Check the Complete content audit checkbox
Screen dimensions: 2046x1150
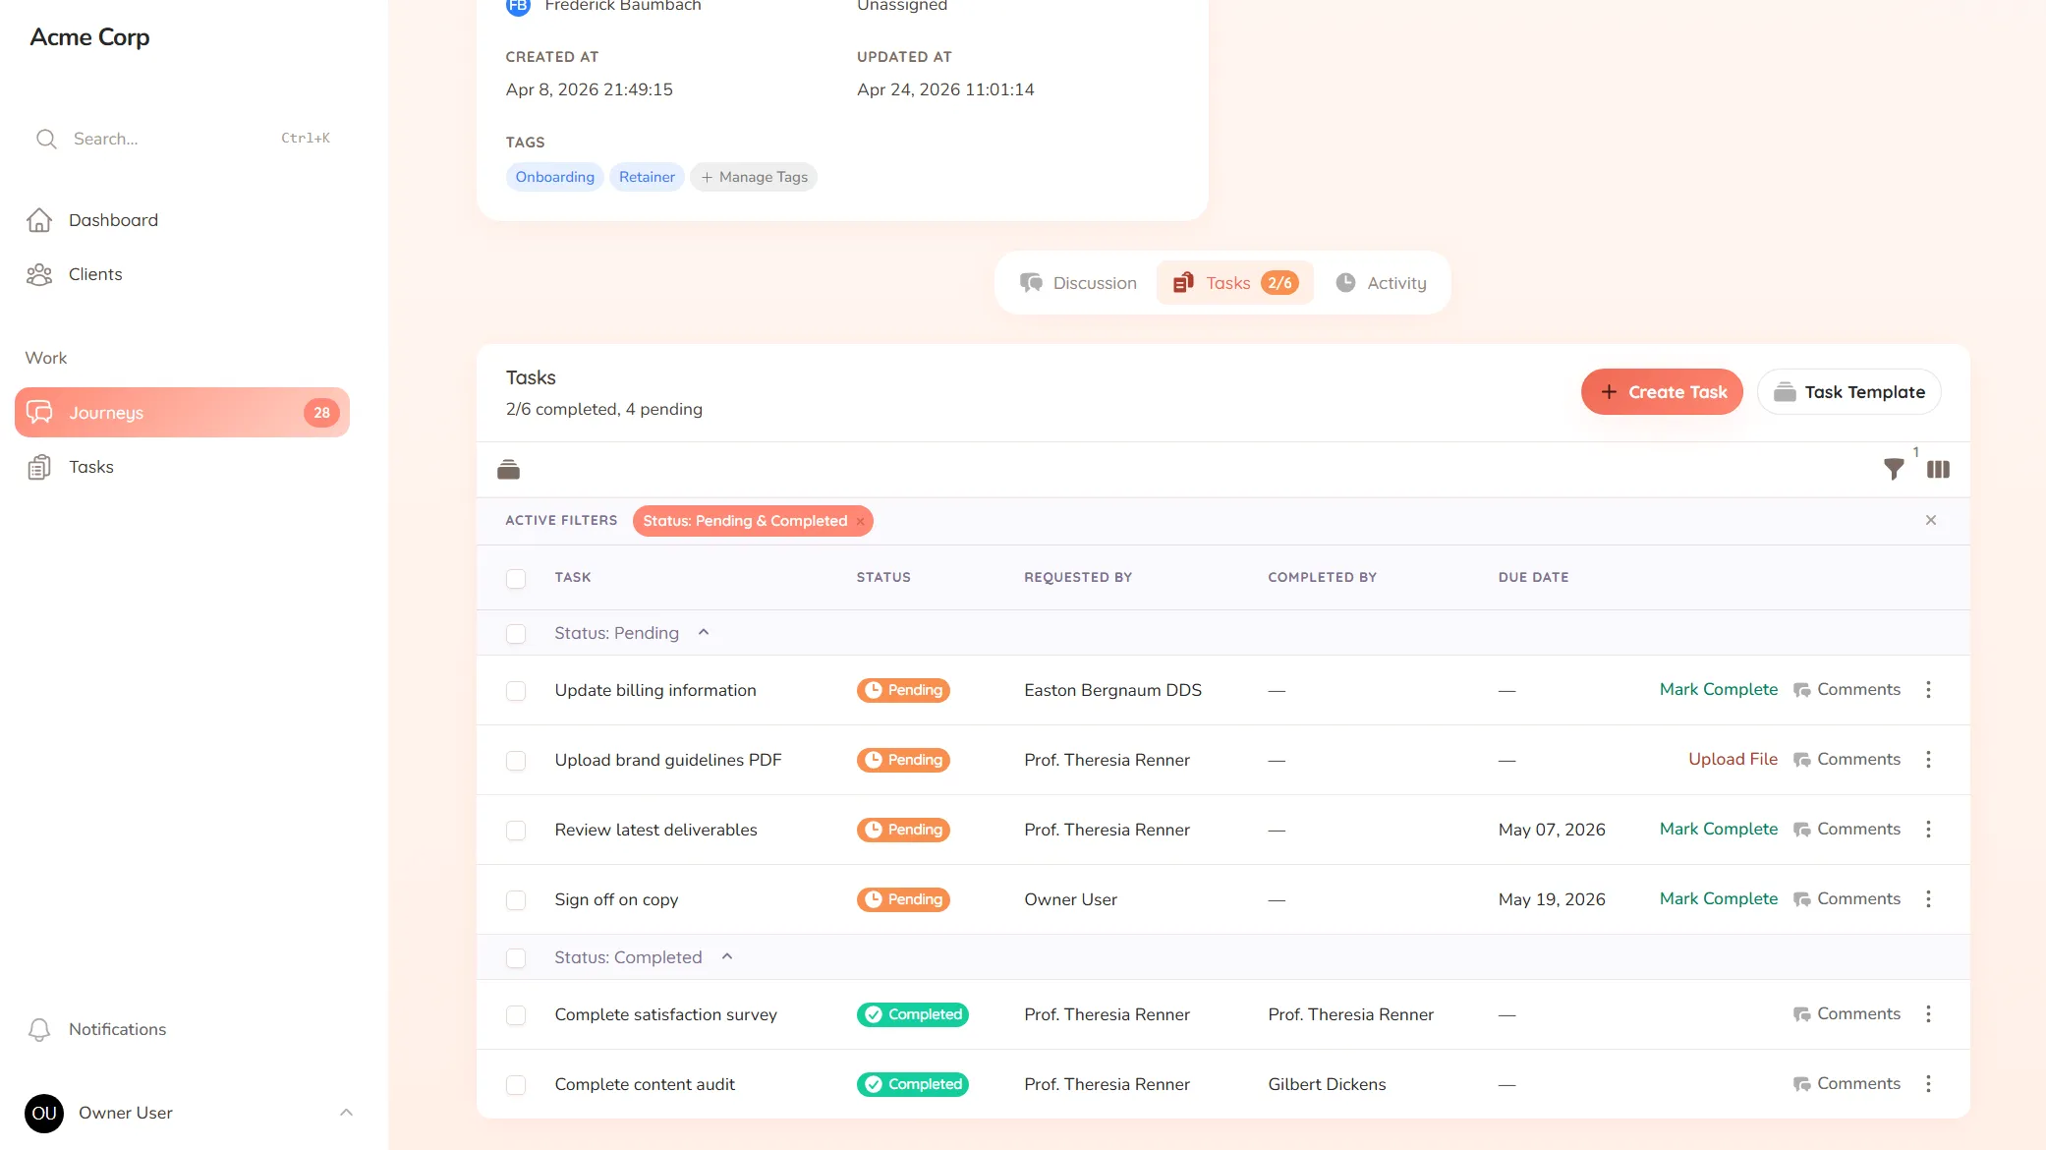coord(516,1085)
